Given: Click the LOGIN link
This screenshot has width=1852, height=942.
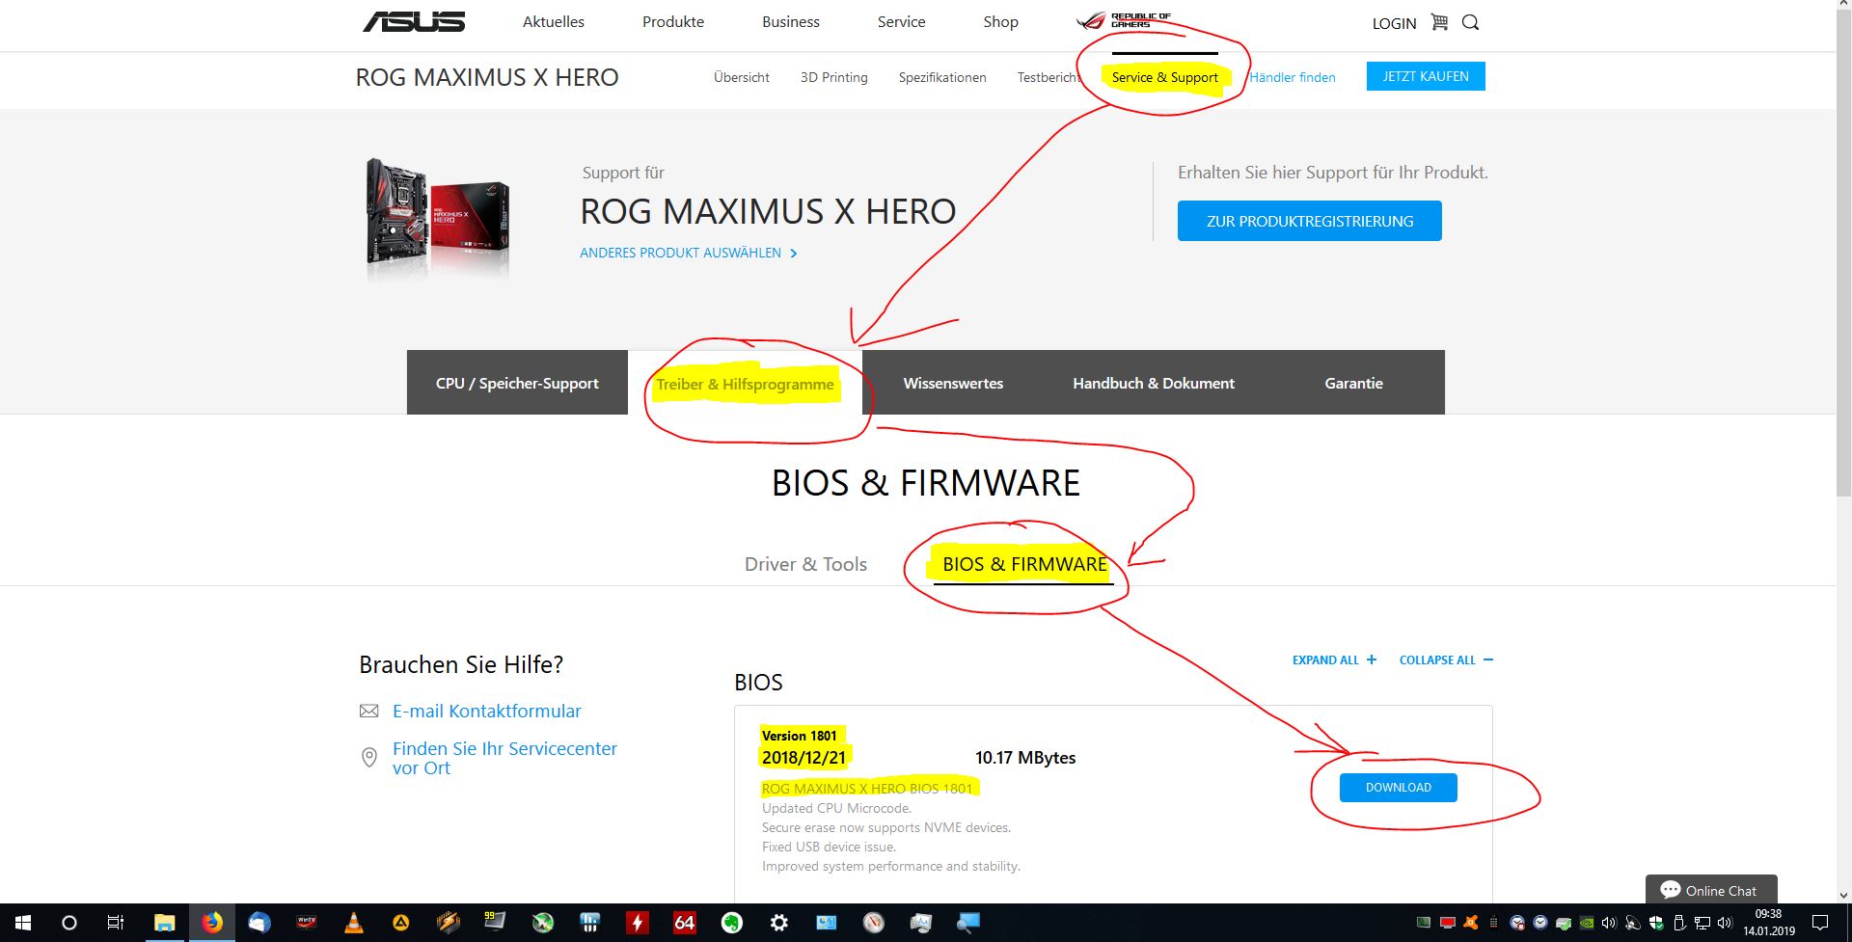Looking at the screenshot, I should coord(1394,23).
